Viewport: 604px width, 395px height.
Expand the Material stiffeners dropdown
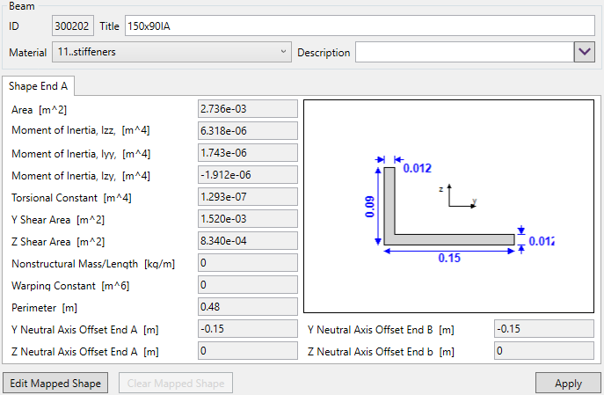pos(171,52)
